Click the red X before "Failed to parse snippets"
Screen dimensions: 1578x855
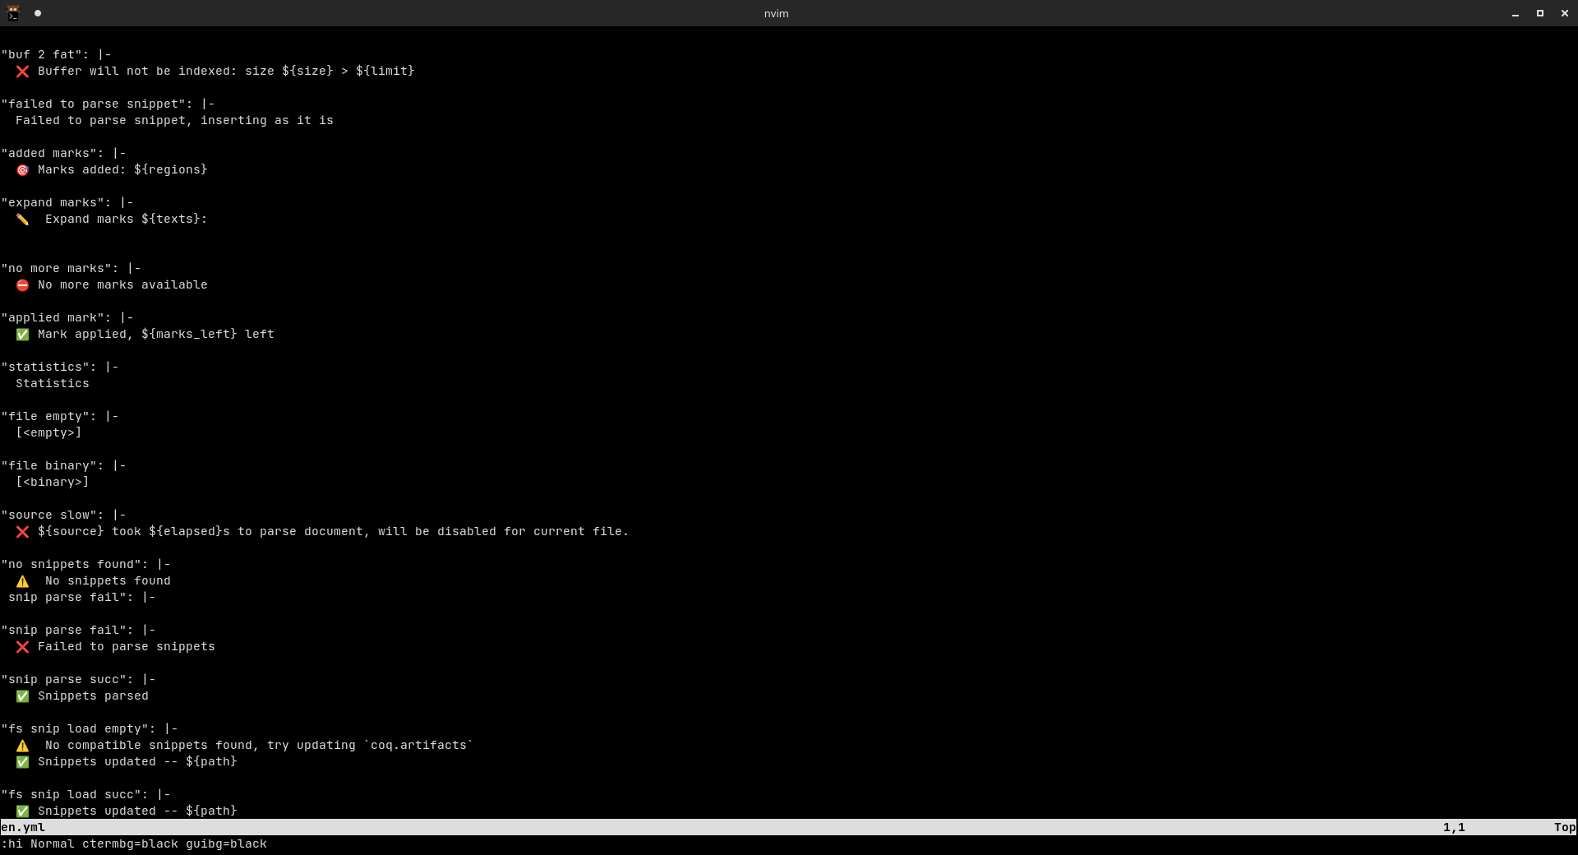pyautogui.click(x=22, y=647)
